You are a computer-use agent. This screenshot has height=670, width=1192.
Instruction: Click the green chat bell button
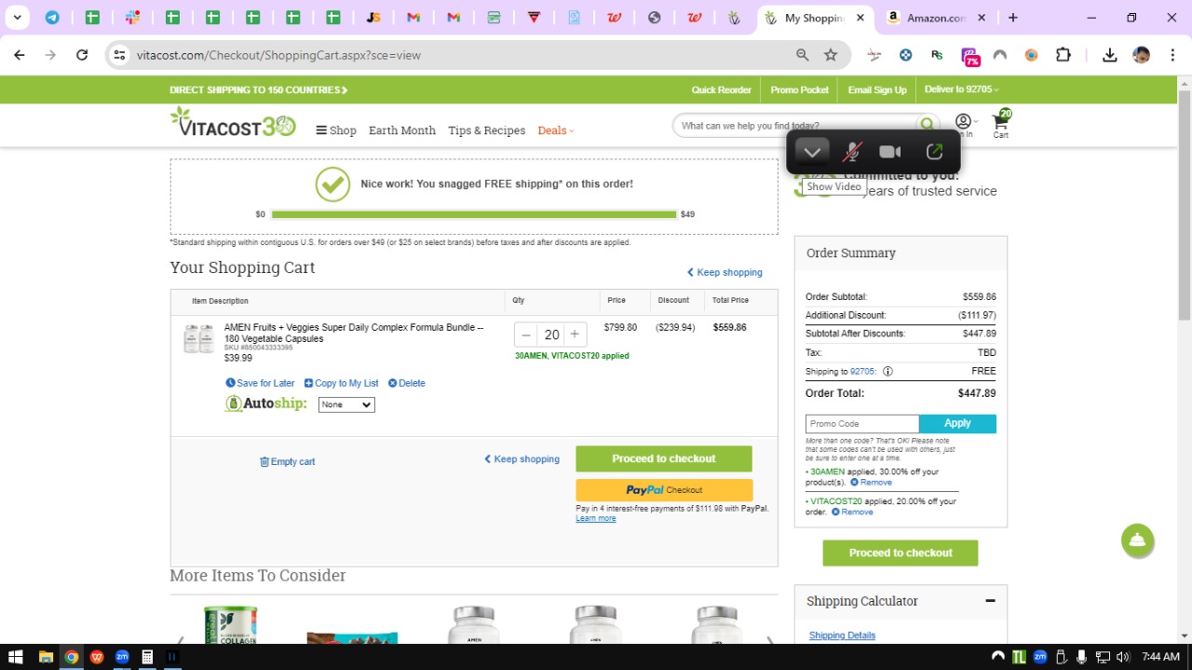click(x=1137, y=540)
